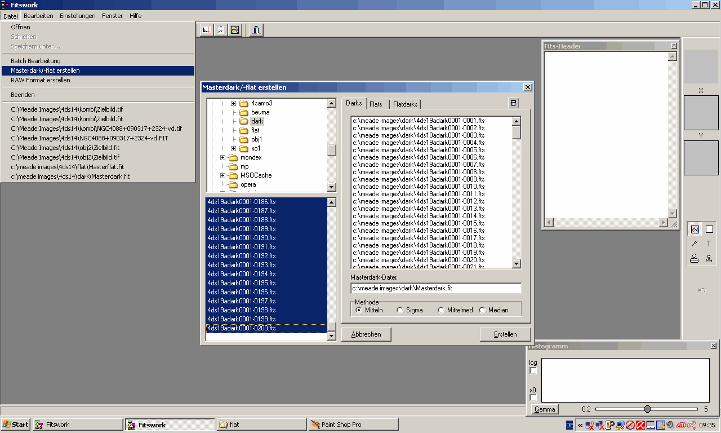Expand the 4samo3 folder node
721x433 pixels.
(234, 103)
